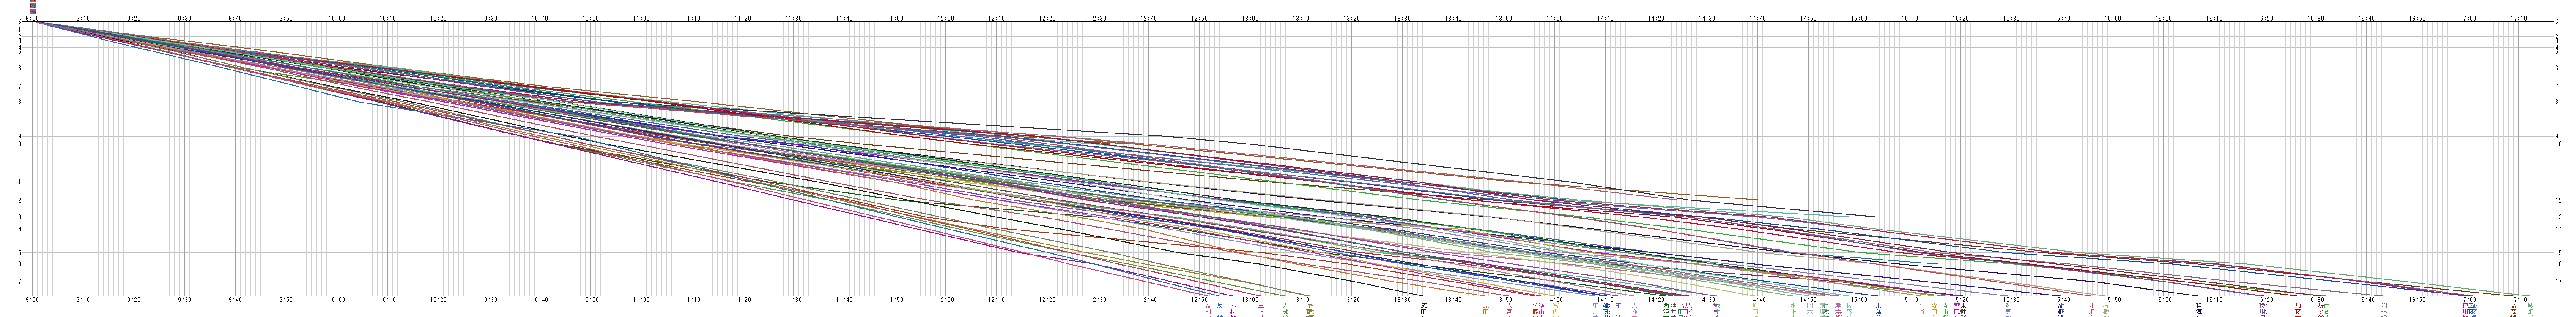Click the 14:00 label on top time axis
Viewport: 2576px width, 317px height.
click(1554, 18)
